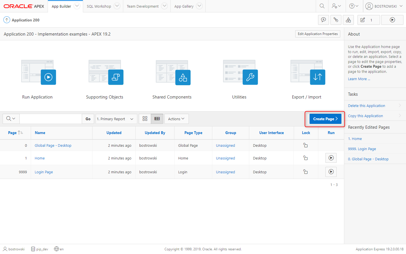The width and height of the screenshot is (406, 254).
Task: Switch to report table view
Action: click(x=157, y=119)
